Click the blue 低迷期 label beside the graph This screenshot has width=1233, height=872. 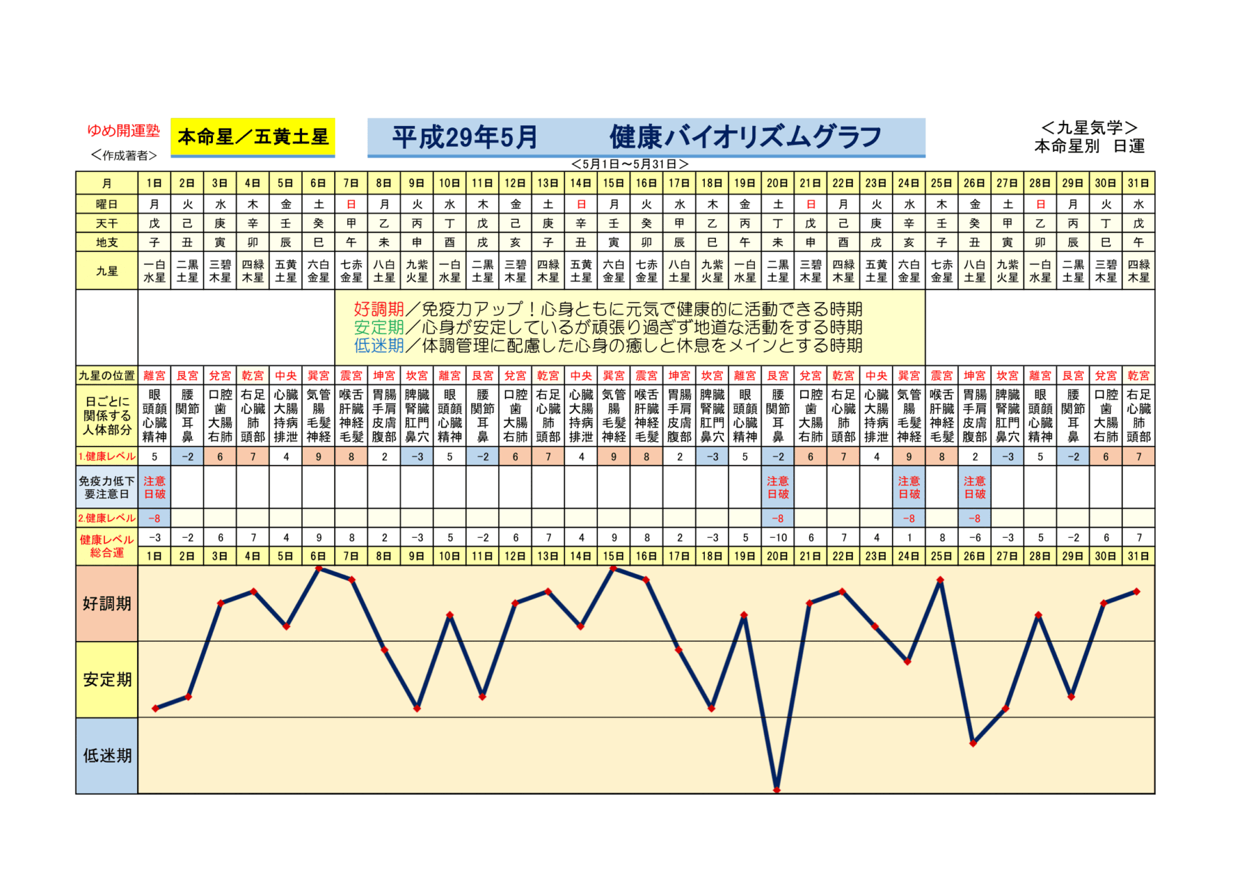pos(107,756)
